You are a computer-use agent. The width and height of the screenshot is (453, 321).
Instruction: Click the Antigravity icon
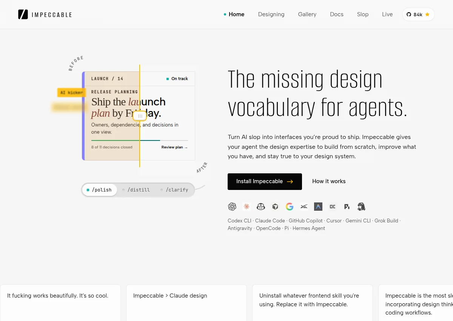pyautogui.click(x=318, y=207)
